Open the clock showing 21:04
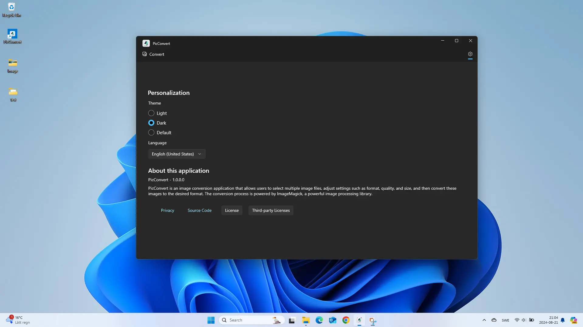 [549, 320]
